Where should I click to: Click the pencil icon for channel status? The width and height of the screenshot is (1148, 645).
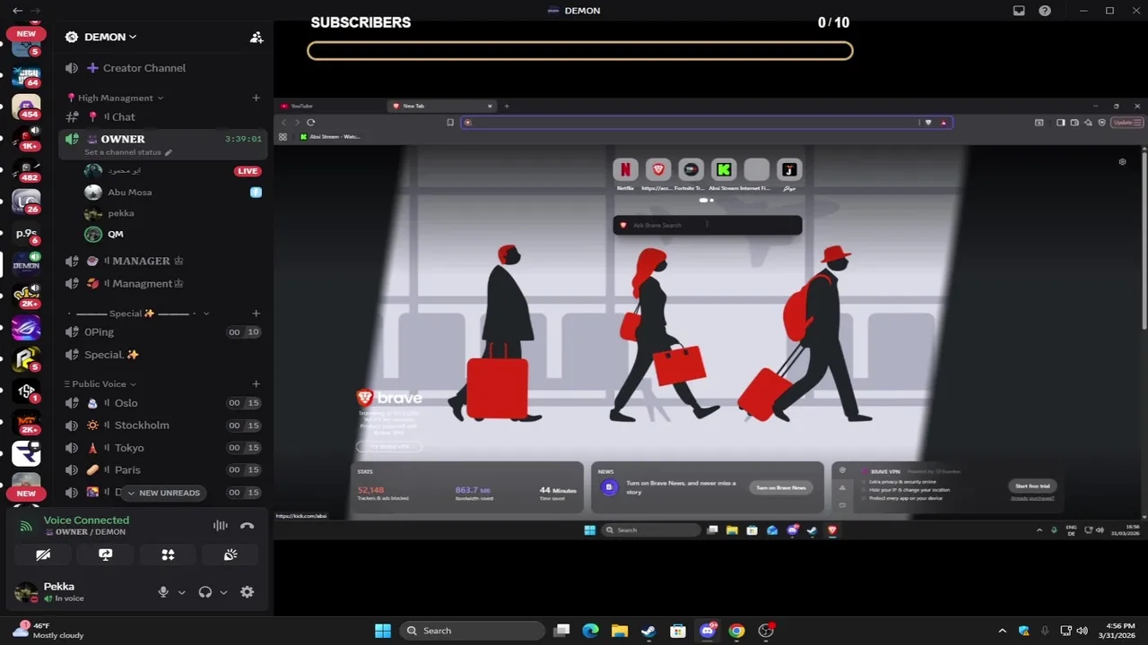[168, 152]
